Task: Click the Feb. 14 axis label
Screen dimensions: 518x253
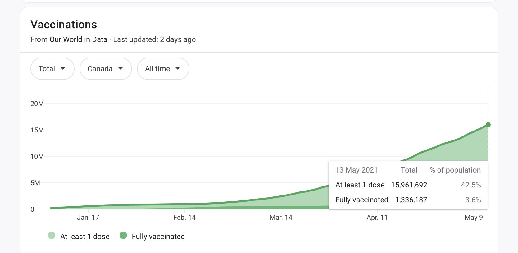Action: tap(184, 218)
